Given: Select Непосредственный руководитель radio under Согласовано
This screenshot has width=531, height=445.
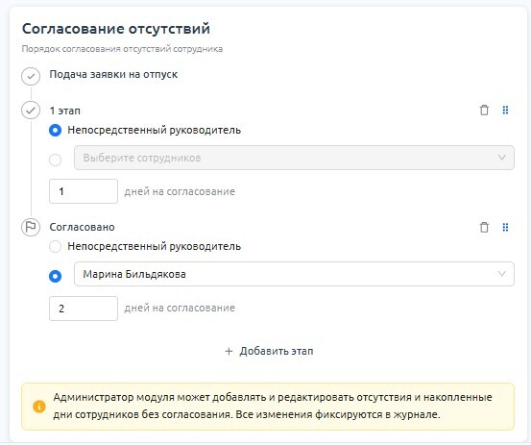Looking at the screenshot, I should point(55,247).
